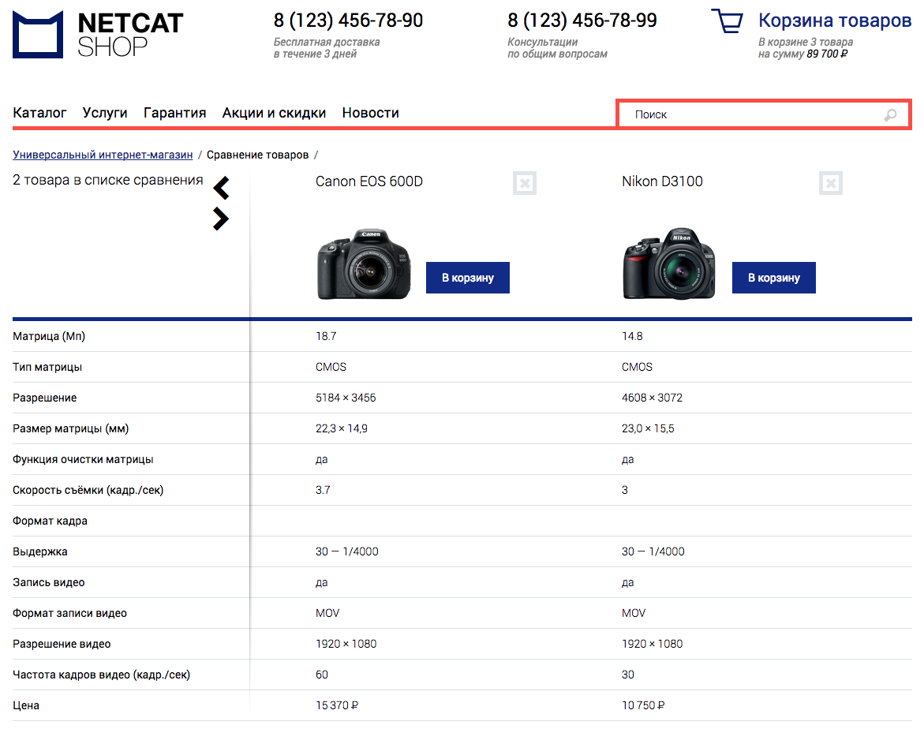Click the Canon resolution 5184 × 3456

(x=346, y=398)
